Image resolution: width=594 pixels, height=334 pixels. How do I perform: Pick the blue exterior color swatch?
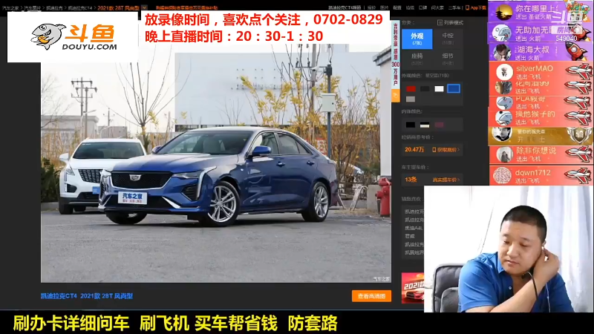point(453,88)
